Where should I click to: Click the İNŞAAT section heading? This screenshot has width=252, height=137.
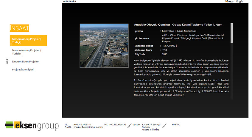coord(19,28)
